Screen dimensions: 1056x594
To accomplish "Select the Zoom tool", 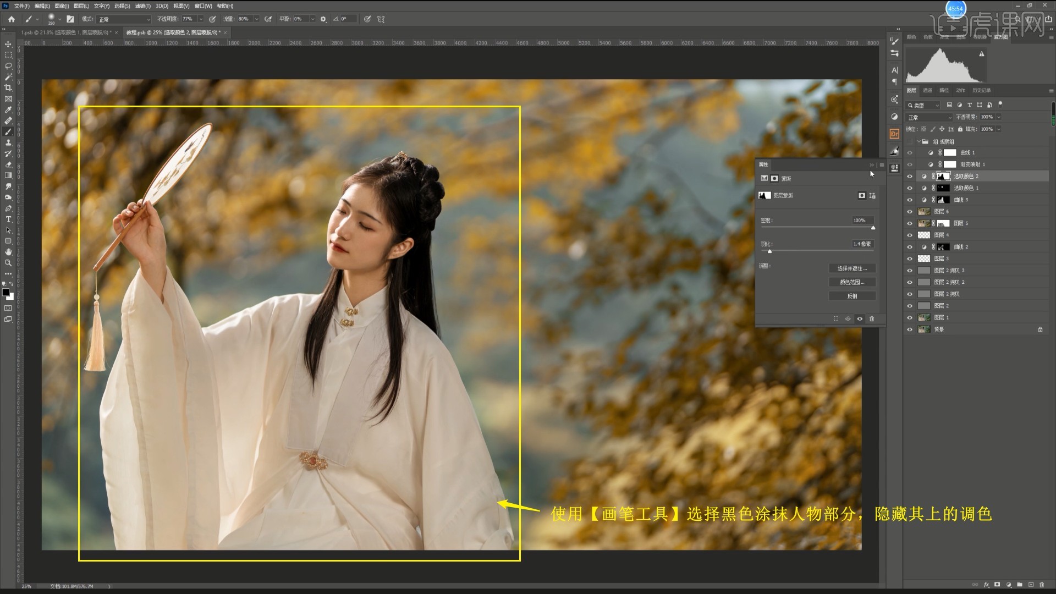I will [8, 263].
